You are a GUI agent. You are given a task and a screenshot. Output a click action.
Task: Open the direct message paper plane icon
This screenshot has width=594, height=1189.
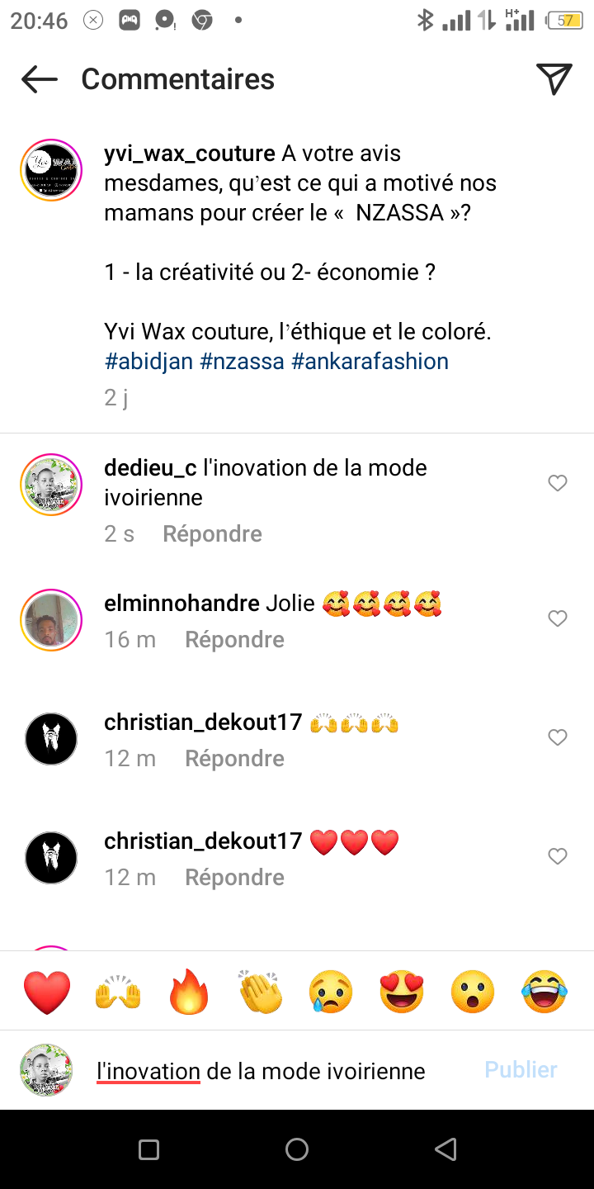(554, 78)
